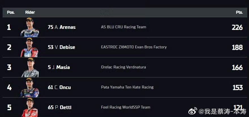Screen dimensions: 249x117
Task: Click J. Masia rider photo
Action: click(30, 68)
